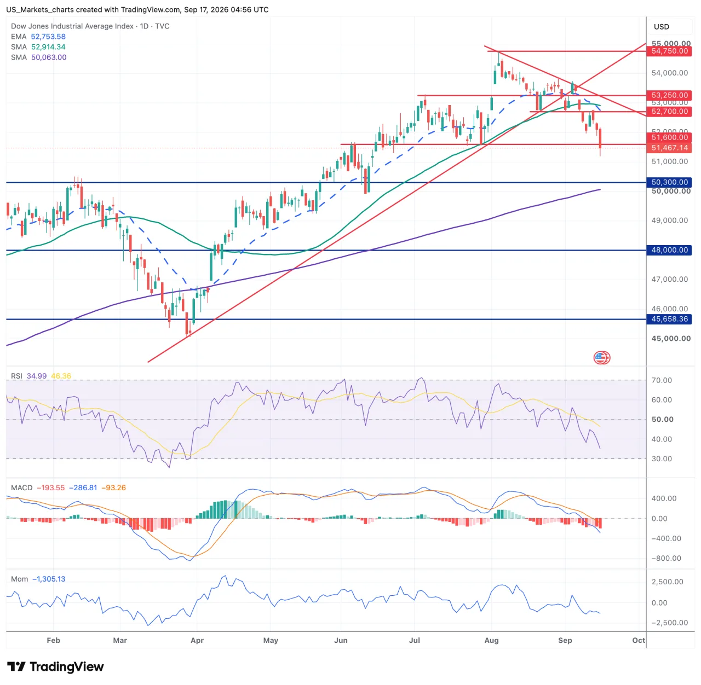Click the 30.00 level on RSI axis
Image resolution: width=701 pixels, height=685 pixels.
(662, 459)
